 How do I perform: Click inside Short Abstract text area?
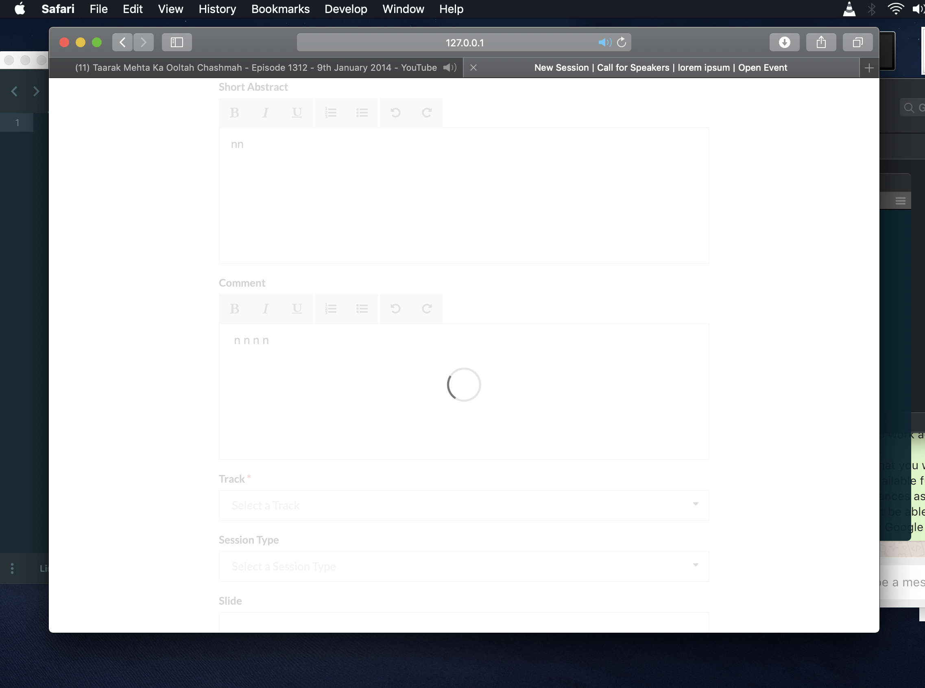click(x=463, y=196)
